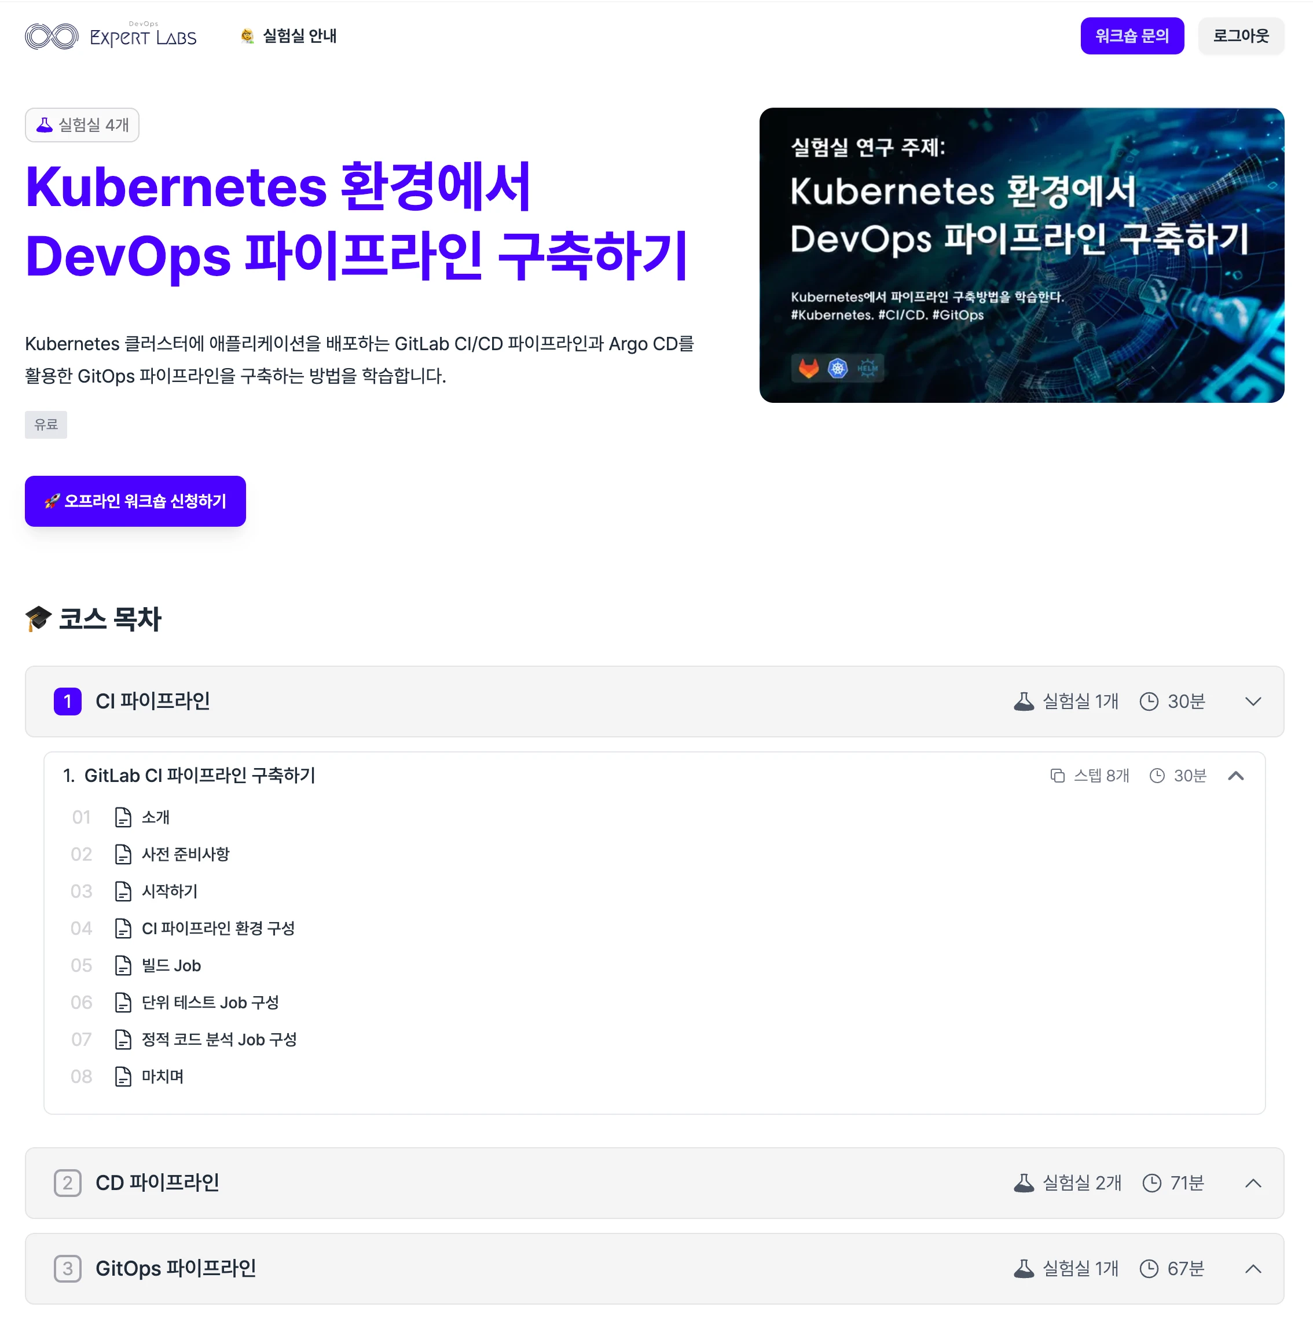Click the document icon for 빌드 Job

(123, 965)
